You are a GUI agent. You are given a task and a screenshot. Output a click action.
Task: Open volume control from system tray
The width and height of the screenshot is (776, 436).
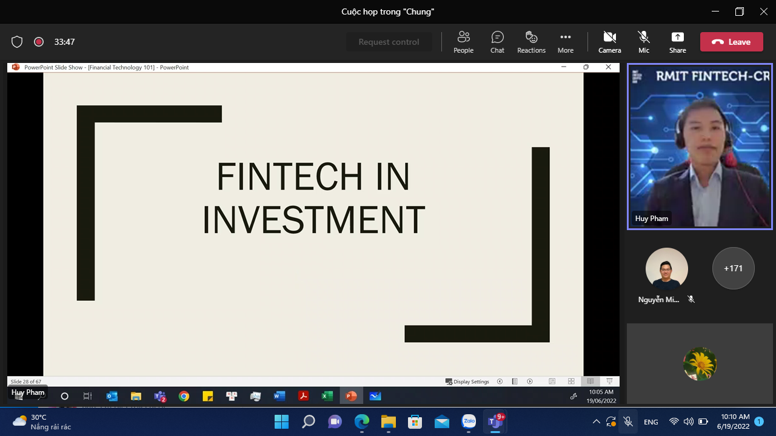click(x=688, y=421)
